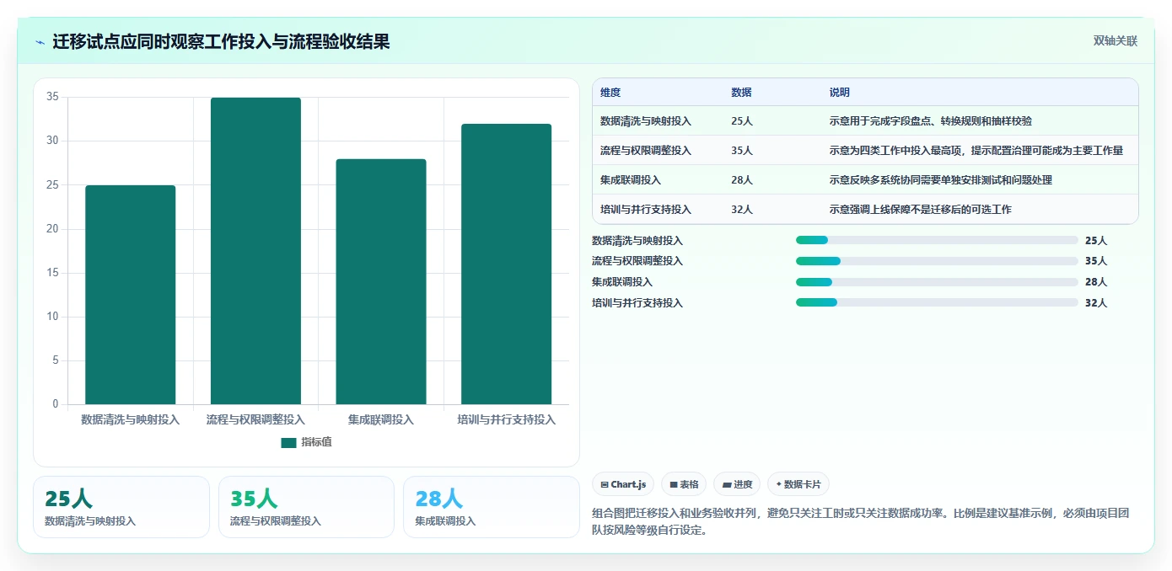Screen dimensions: 1172x571
Task: Click y-axis tick label 35
Action: [52, 97]
